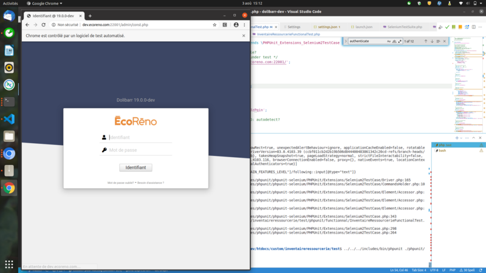Launch Visual Studio Code from dock
The width and height of the screenshot is (486, 273).
pos(9,119)
